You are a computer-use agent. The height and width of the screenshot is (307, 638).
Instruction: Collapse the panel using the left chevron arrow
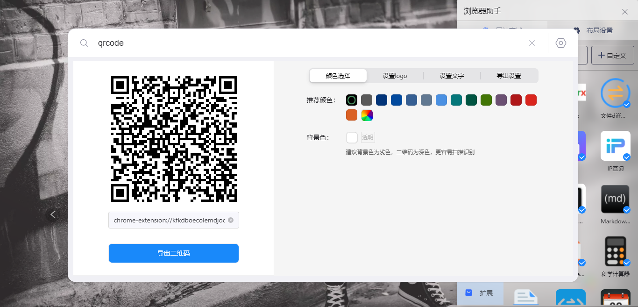(x=53, y=214)
